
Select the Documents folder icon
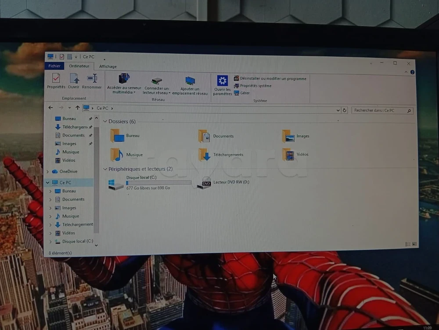point(204,136)
